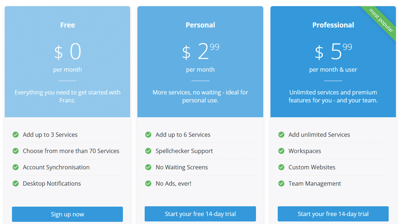Select the Free plan heading
Viewport: 401px width, 224px height.
click(x=67, y=25)
